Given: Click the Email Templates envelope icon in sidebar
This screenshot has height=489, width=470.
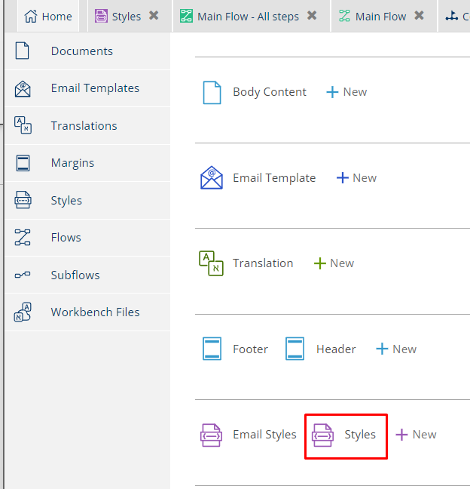Looking at the screenshot, I should [x=23, y=88].
